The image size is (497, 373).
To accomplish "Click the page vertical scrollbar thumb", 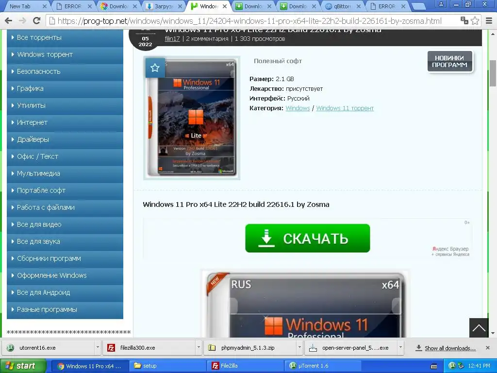I will point(493,73).
